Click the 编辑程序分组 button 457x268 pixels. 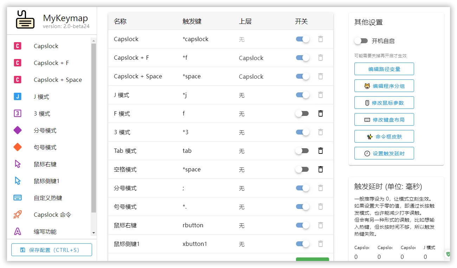[x=384, y=86]
